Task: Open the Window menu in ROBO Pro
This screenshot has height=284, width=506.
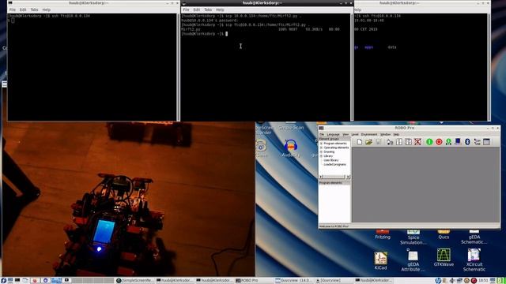Action: point(385,134)
